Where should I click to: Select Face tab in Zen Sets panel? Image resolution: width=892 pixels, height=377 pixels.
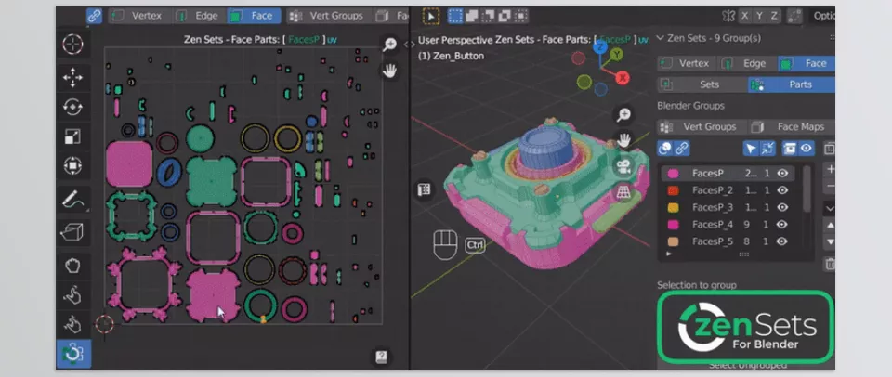(807, 64)
